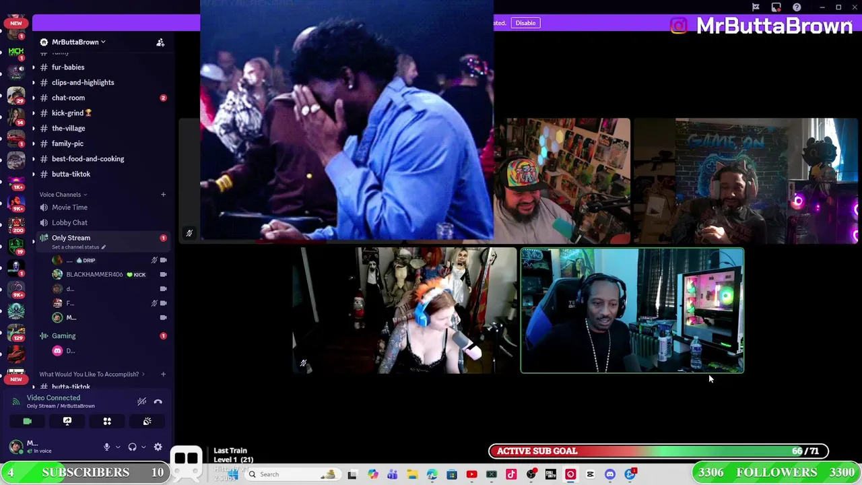Open the inbox icon in title bar

pos(776,7)
